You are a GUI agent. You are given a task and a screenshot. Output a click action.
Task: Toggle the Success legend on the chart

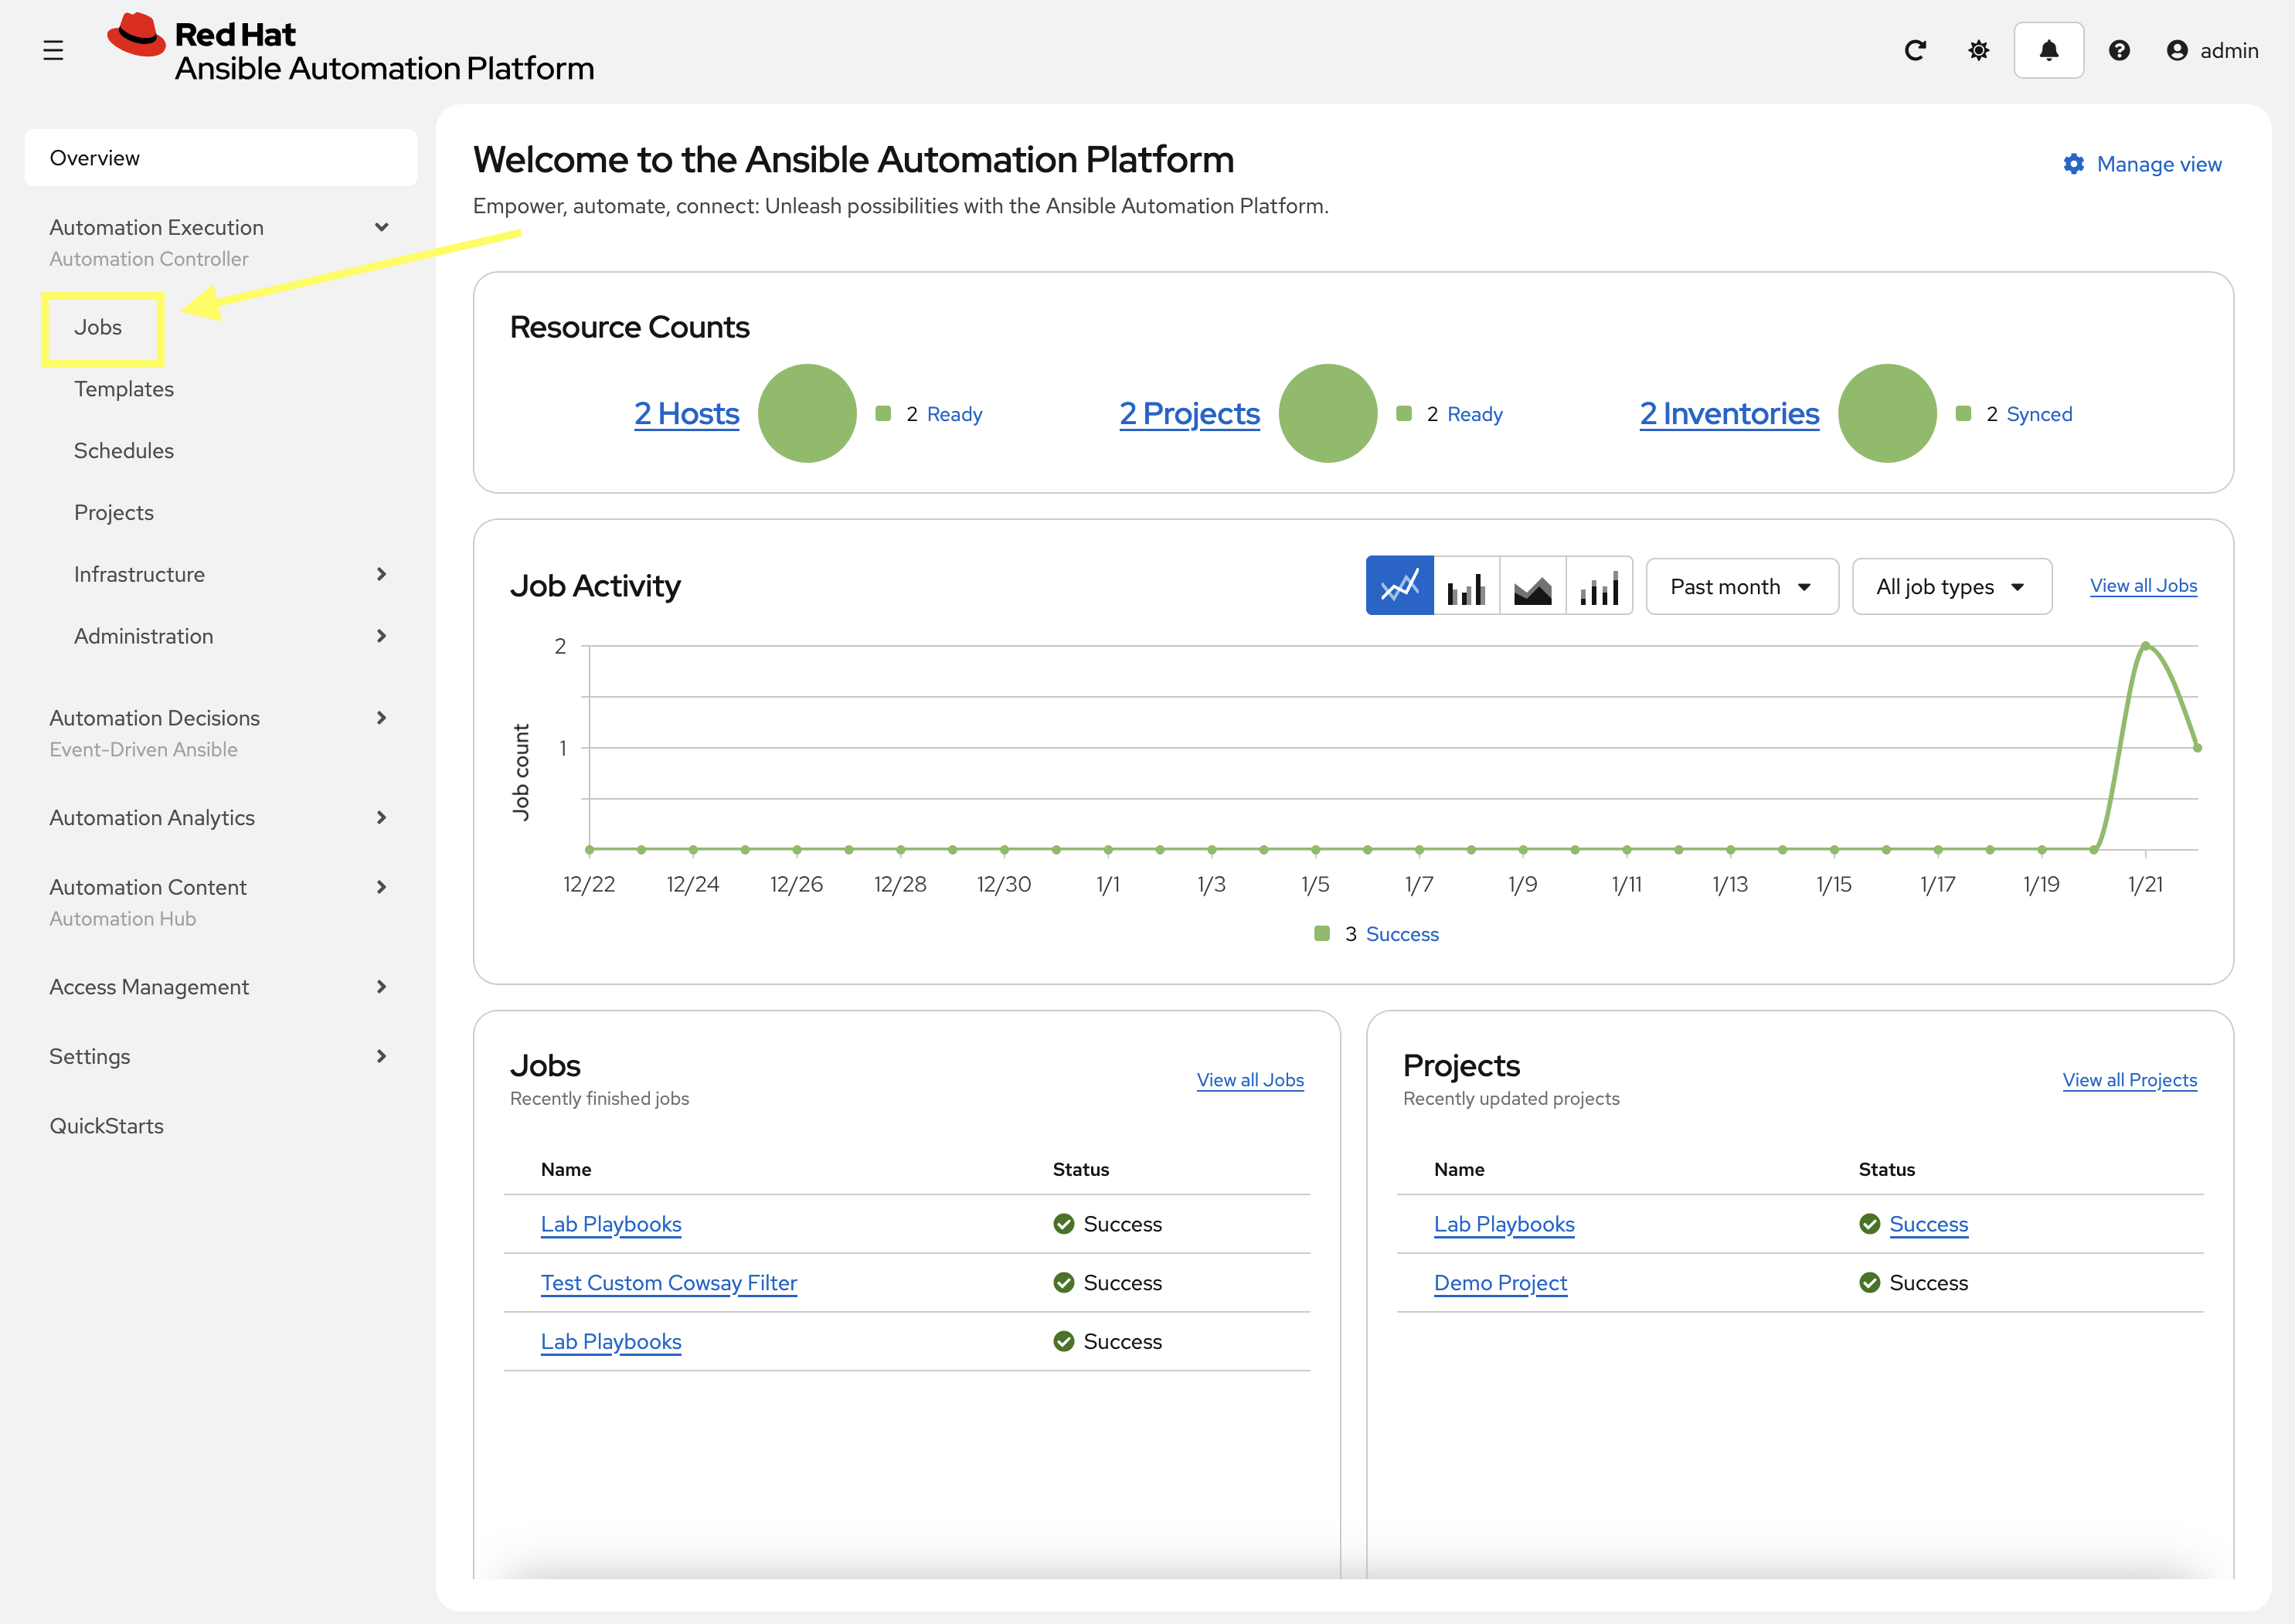click(x=1400, y=933)
